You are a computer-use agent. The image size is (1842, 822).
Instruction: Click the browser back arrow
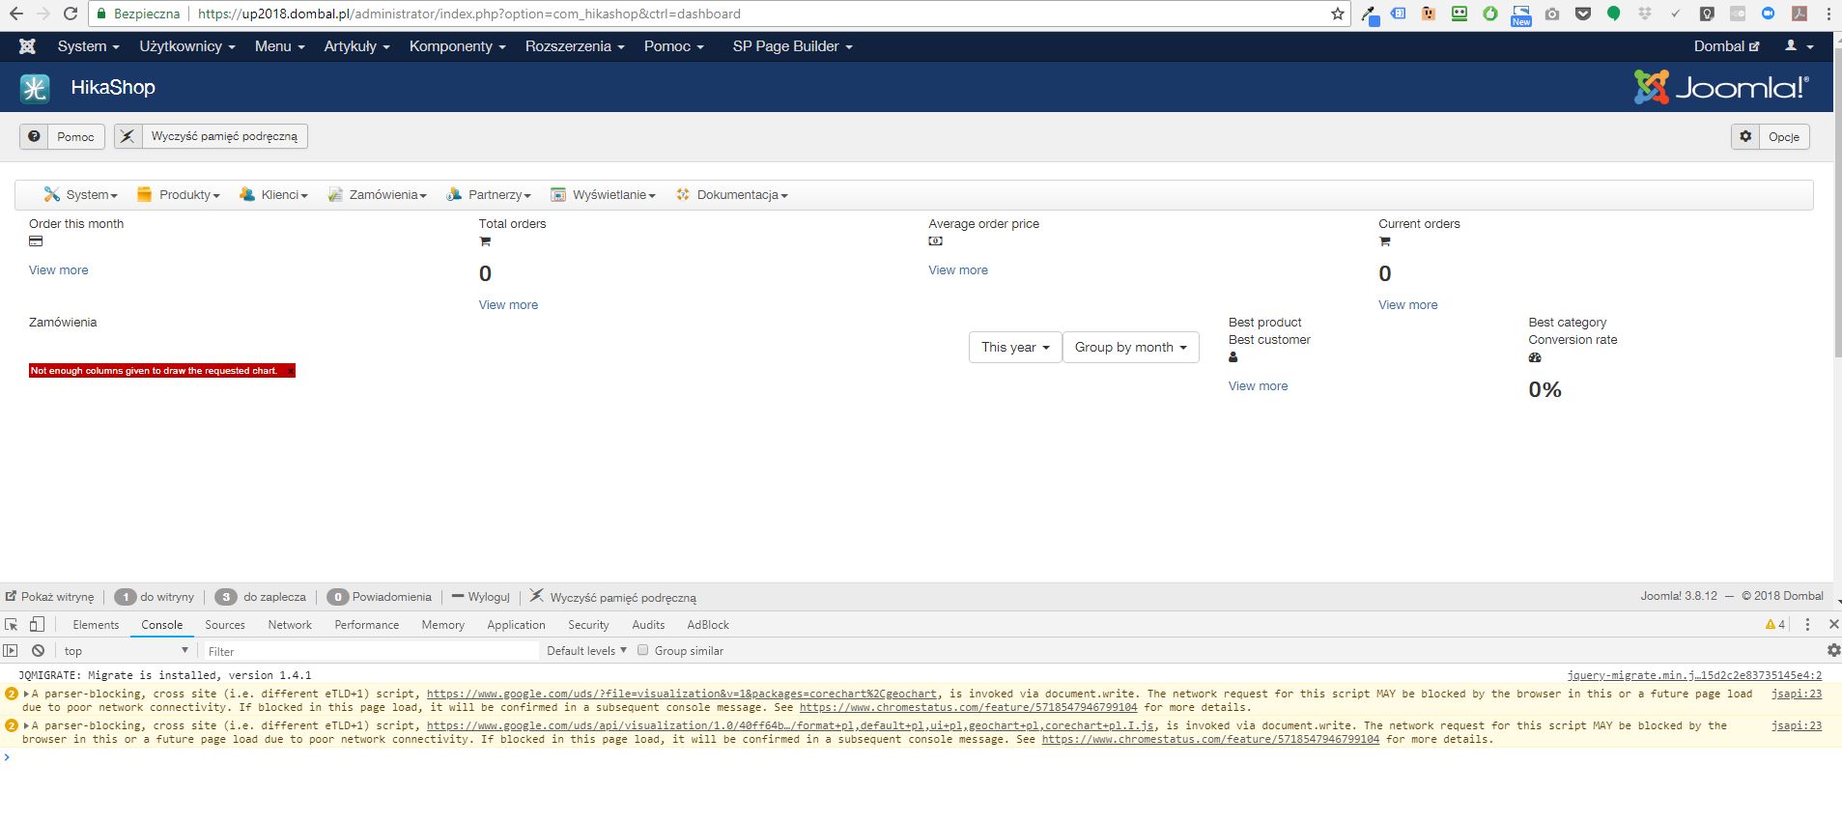pyautogui.click(x=15, y=14)
